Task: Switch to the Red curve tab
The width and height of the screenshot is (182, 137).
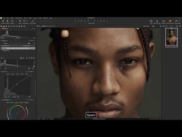Action: click(x=17, y=74)
